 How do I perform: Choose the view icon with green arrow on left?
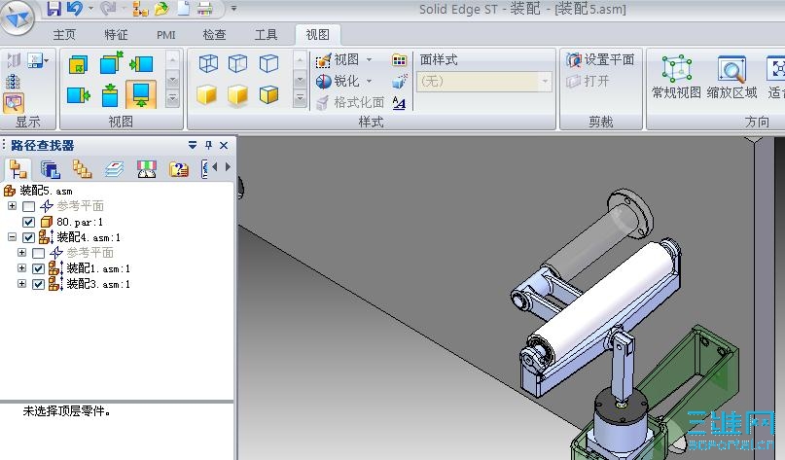[141, 64]
